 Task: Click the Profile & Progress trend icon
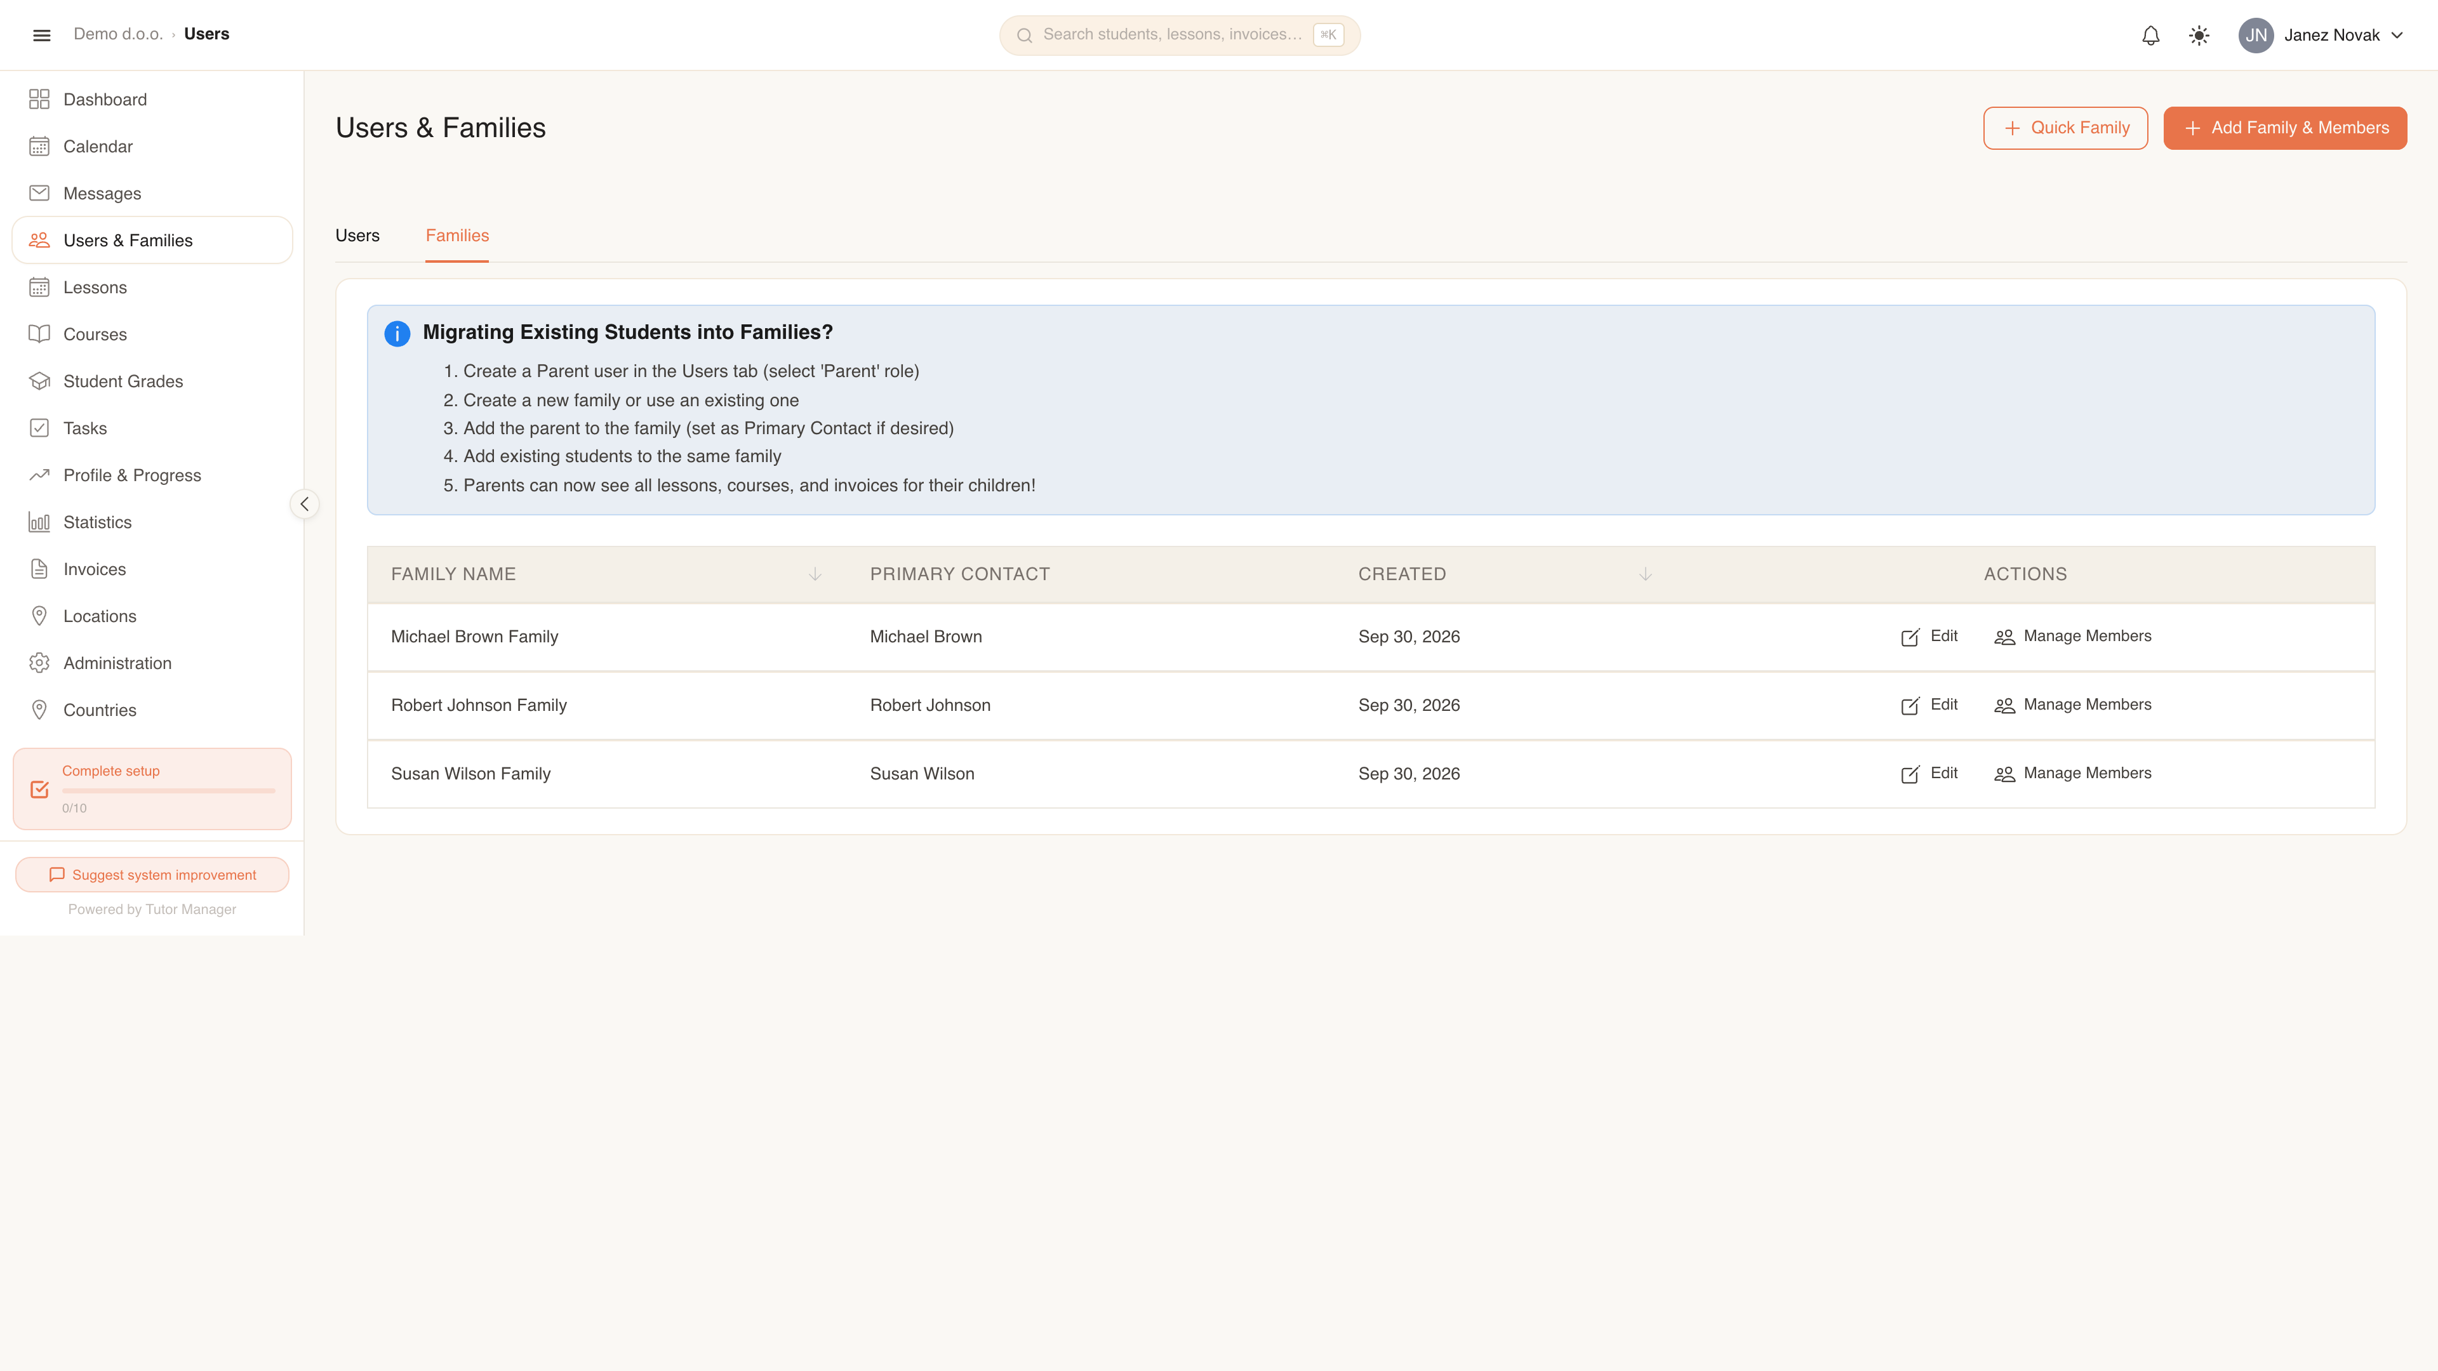[x=39, y=475]
